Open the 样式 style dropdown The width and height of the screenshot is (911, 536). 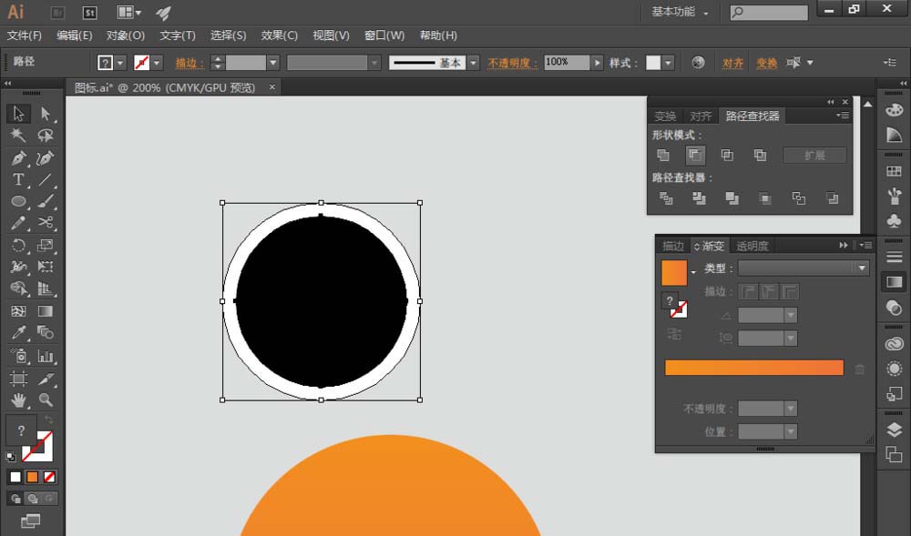(x=668, y=63)
